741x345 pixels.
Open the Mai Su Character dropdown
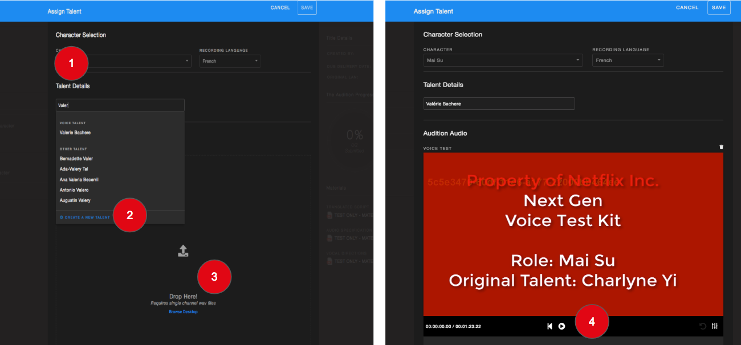tap(503, 60)
